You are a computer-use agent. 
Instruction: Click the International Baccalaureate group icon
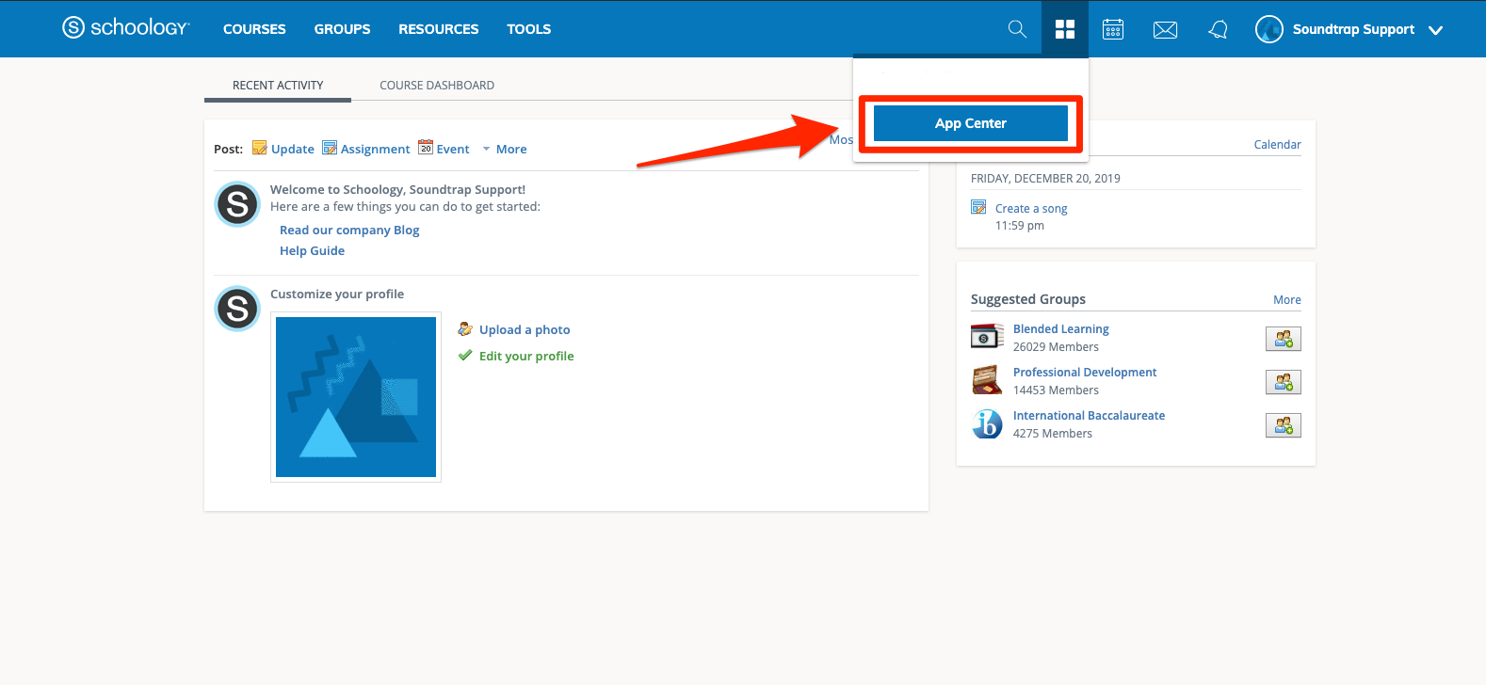pos(987,423)
